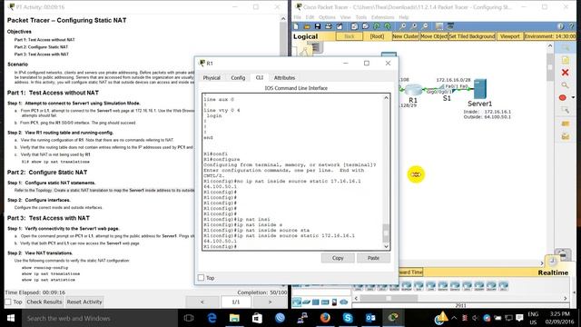Screen dimensions: 581x327
Task: Switch to the Attributes tab in R1 window
Action: pyautogui.click(x=284, y=78)
